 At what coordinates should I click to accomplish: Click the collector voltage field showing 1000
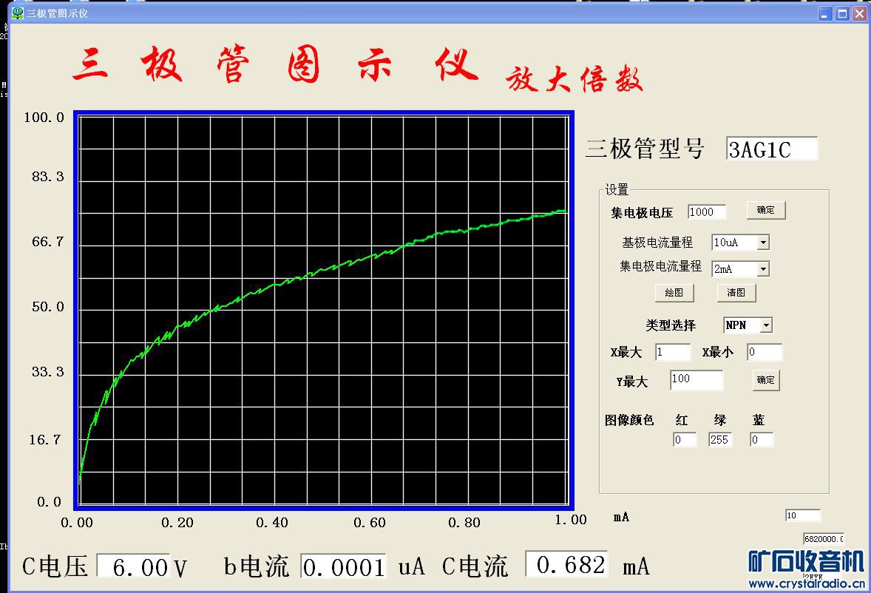tap(707, 211)
